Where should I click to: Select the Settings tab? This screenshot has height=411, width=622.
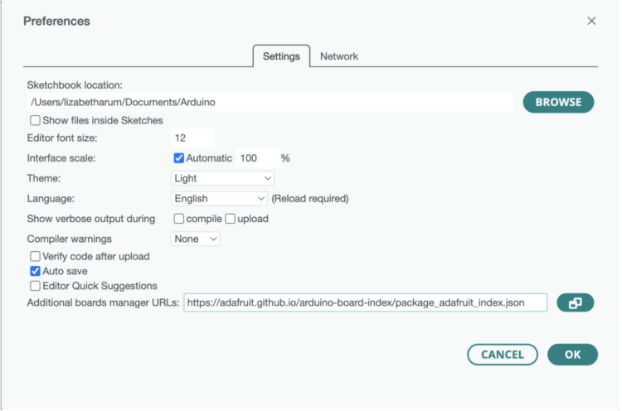tap(281, 56)
